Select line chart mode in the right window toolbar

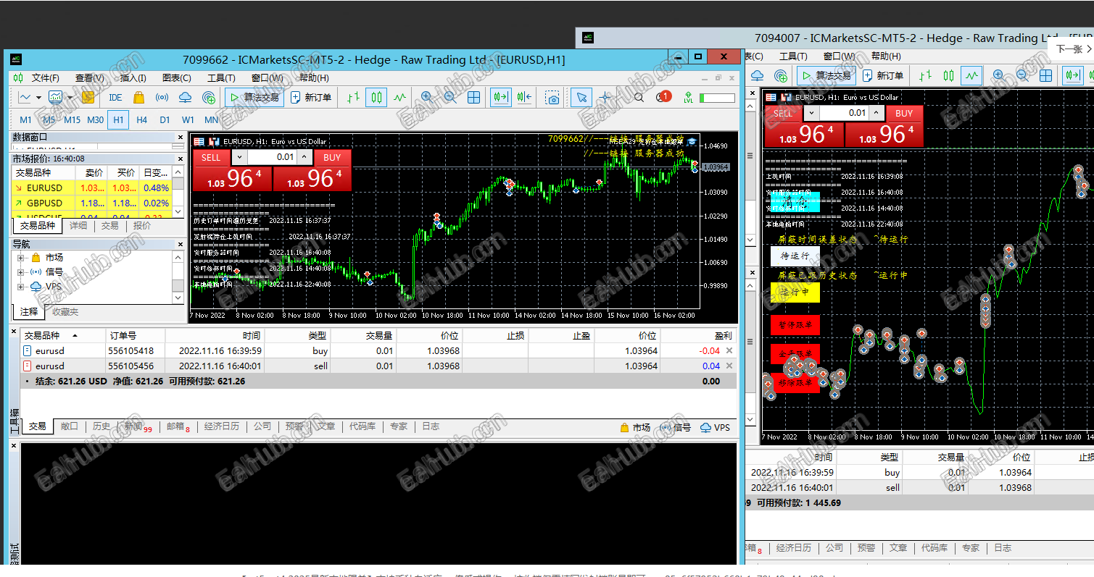tap(971, 75)
